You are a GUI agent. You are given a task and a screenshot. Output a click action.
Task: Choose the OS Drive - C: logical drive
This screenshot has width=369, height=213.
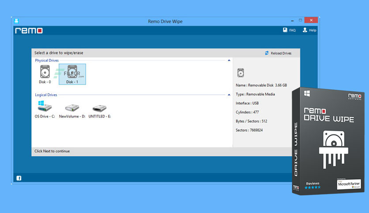click(45, 109)
